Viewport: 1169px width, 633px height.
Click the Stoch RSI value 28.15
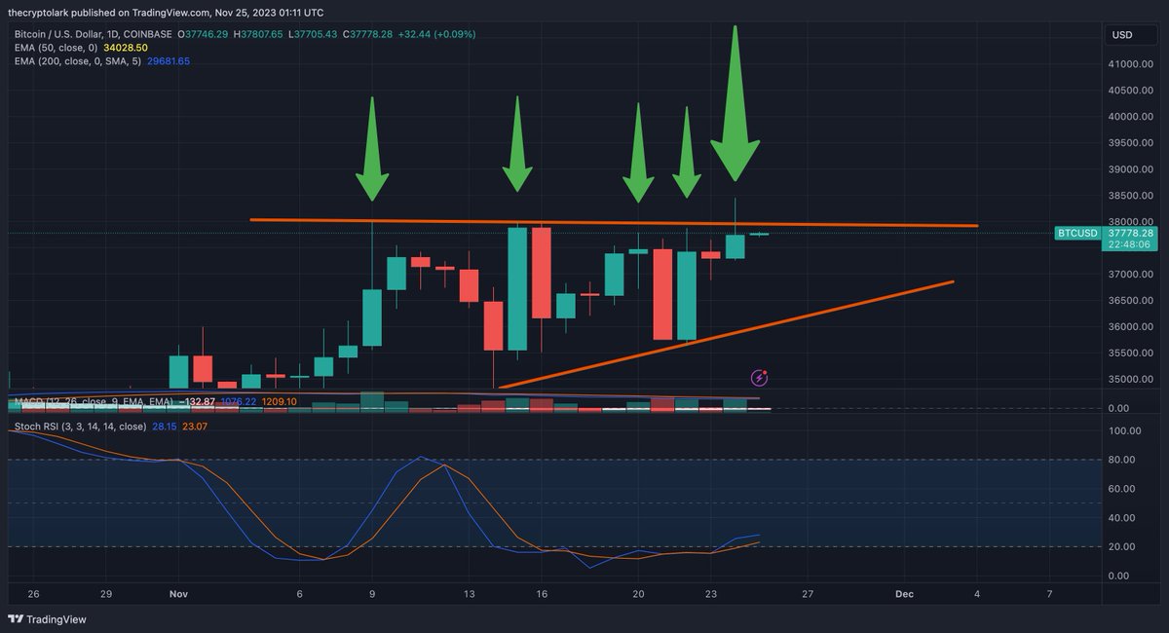(x=167, y=427)
